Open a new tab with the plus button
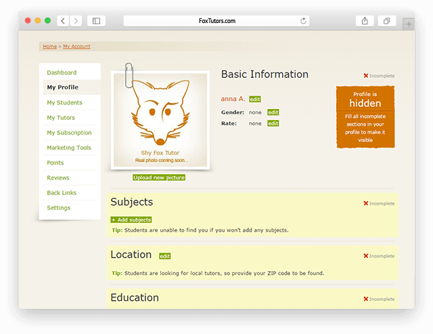433x334 pixels. 409,24
